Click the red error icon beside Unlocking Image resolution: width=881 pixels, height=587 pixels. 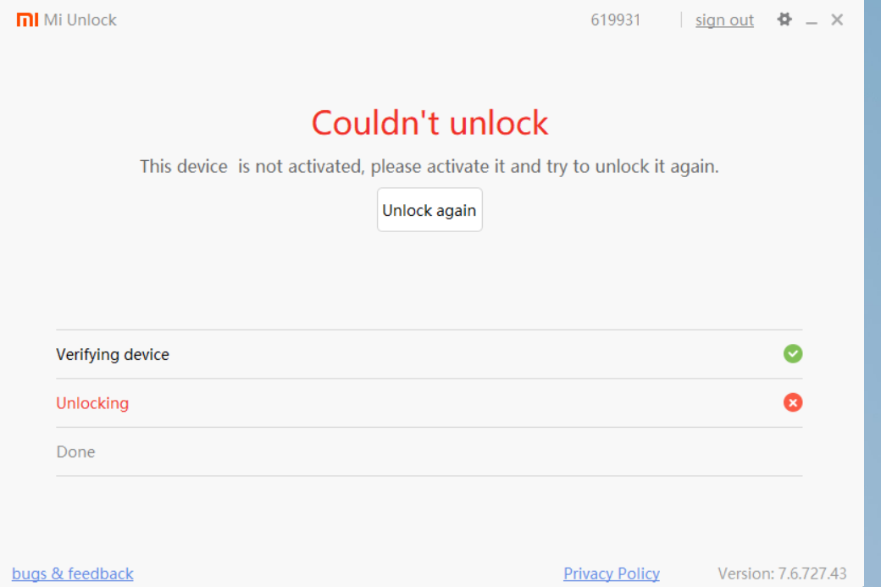(793, 402)
